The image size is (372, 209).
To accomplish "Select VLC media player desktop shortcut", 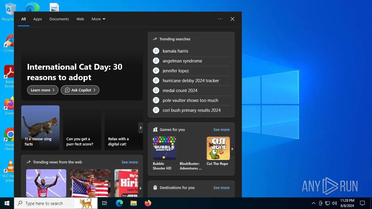I will [x=9, y=171].
